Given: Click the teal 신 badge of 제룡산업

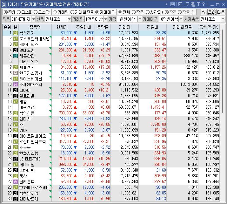Looking at the screenshot, I should point(16,56).
